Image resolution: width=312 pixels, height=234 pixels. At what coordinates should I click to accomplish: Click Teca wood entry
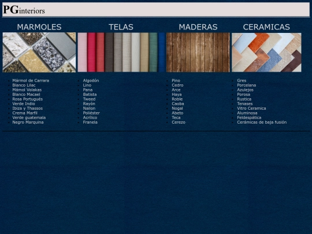tap(176, 118)
